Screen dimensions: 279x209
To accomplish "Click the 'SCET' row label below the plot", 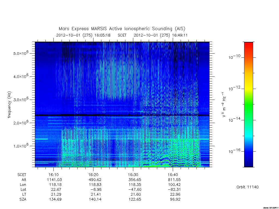I will coord(22,175).
